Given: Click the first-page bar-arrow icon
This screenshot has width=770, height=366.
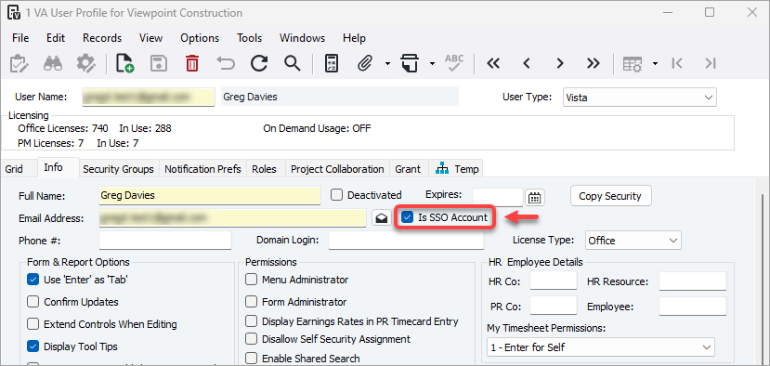Looking at the screenshot, I should [677, 63].
